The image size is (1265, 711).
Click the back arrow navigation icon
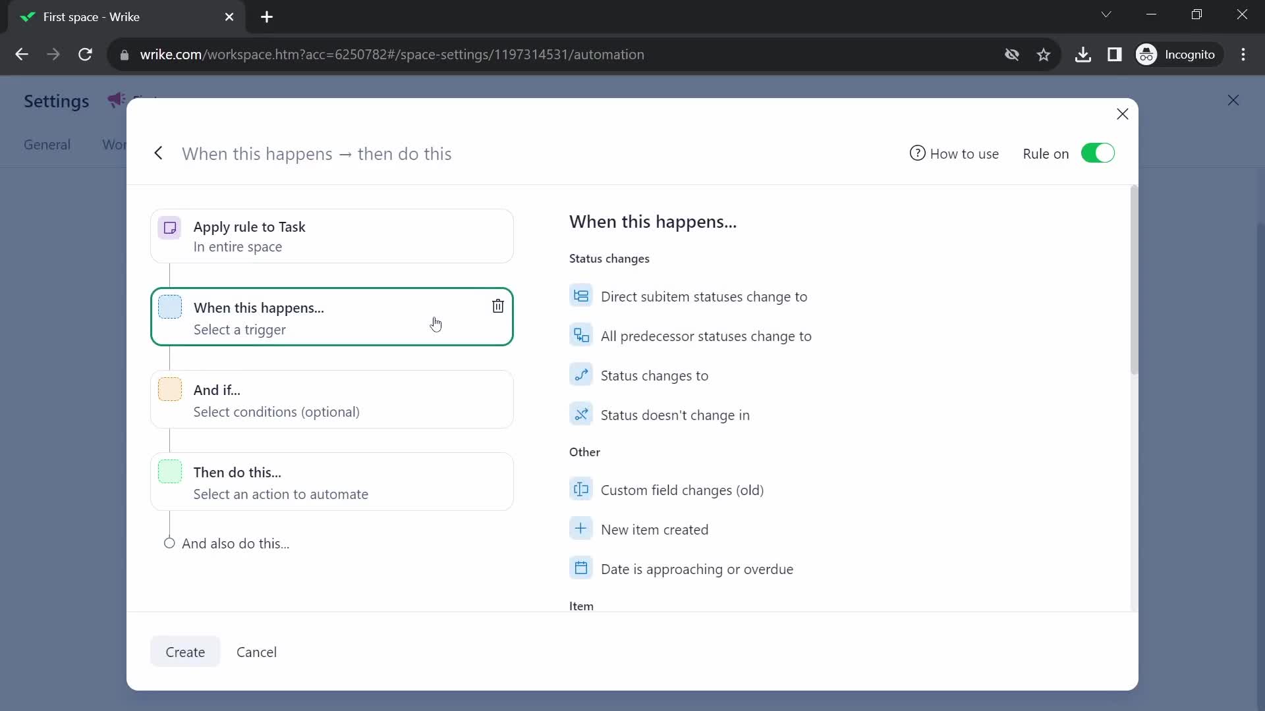(x=158, y=153)
